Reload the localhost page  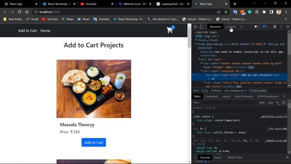pyautogui.click(x=20, y=12)
